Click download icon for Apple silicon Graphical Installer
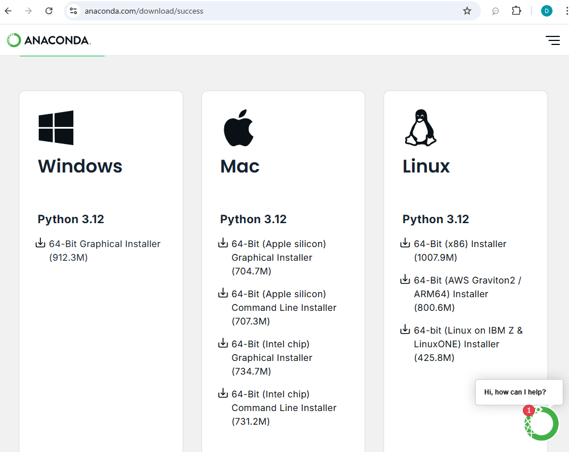The width and height of the screenshot is (569, 452). [223, 243]
